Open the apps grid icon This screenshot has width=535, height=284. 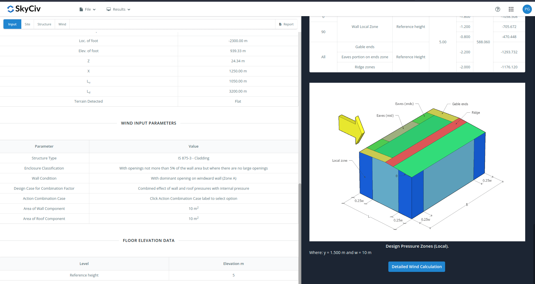[511, 9]
